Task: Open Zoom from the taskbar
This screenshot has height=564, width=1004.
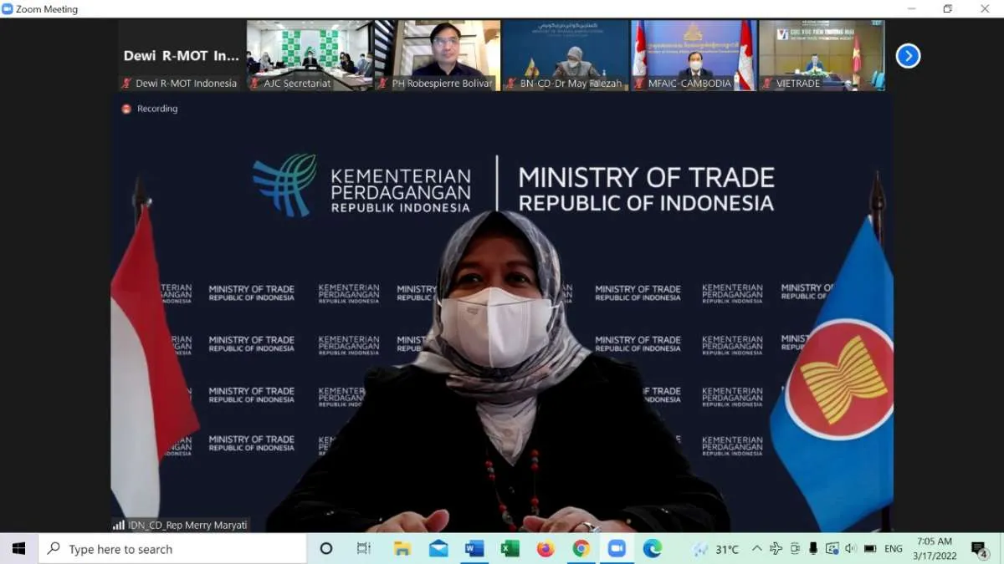Action: click(x=617, y=549)
